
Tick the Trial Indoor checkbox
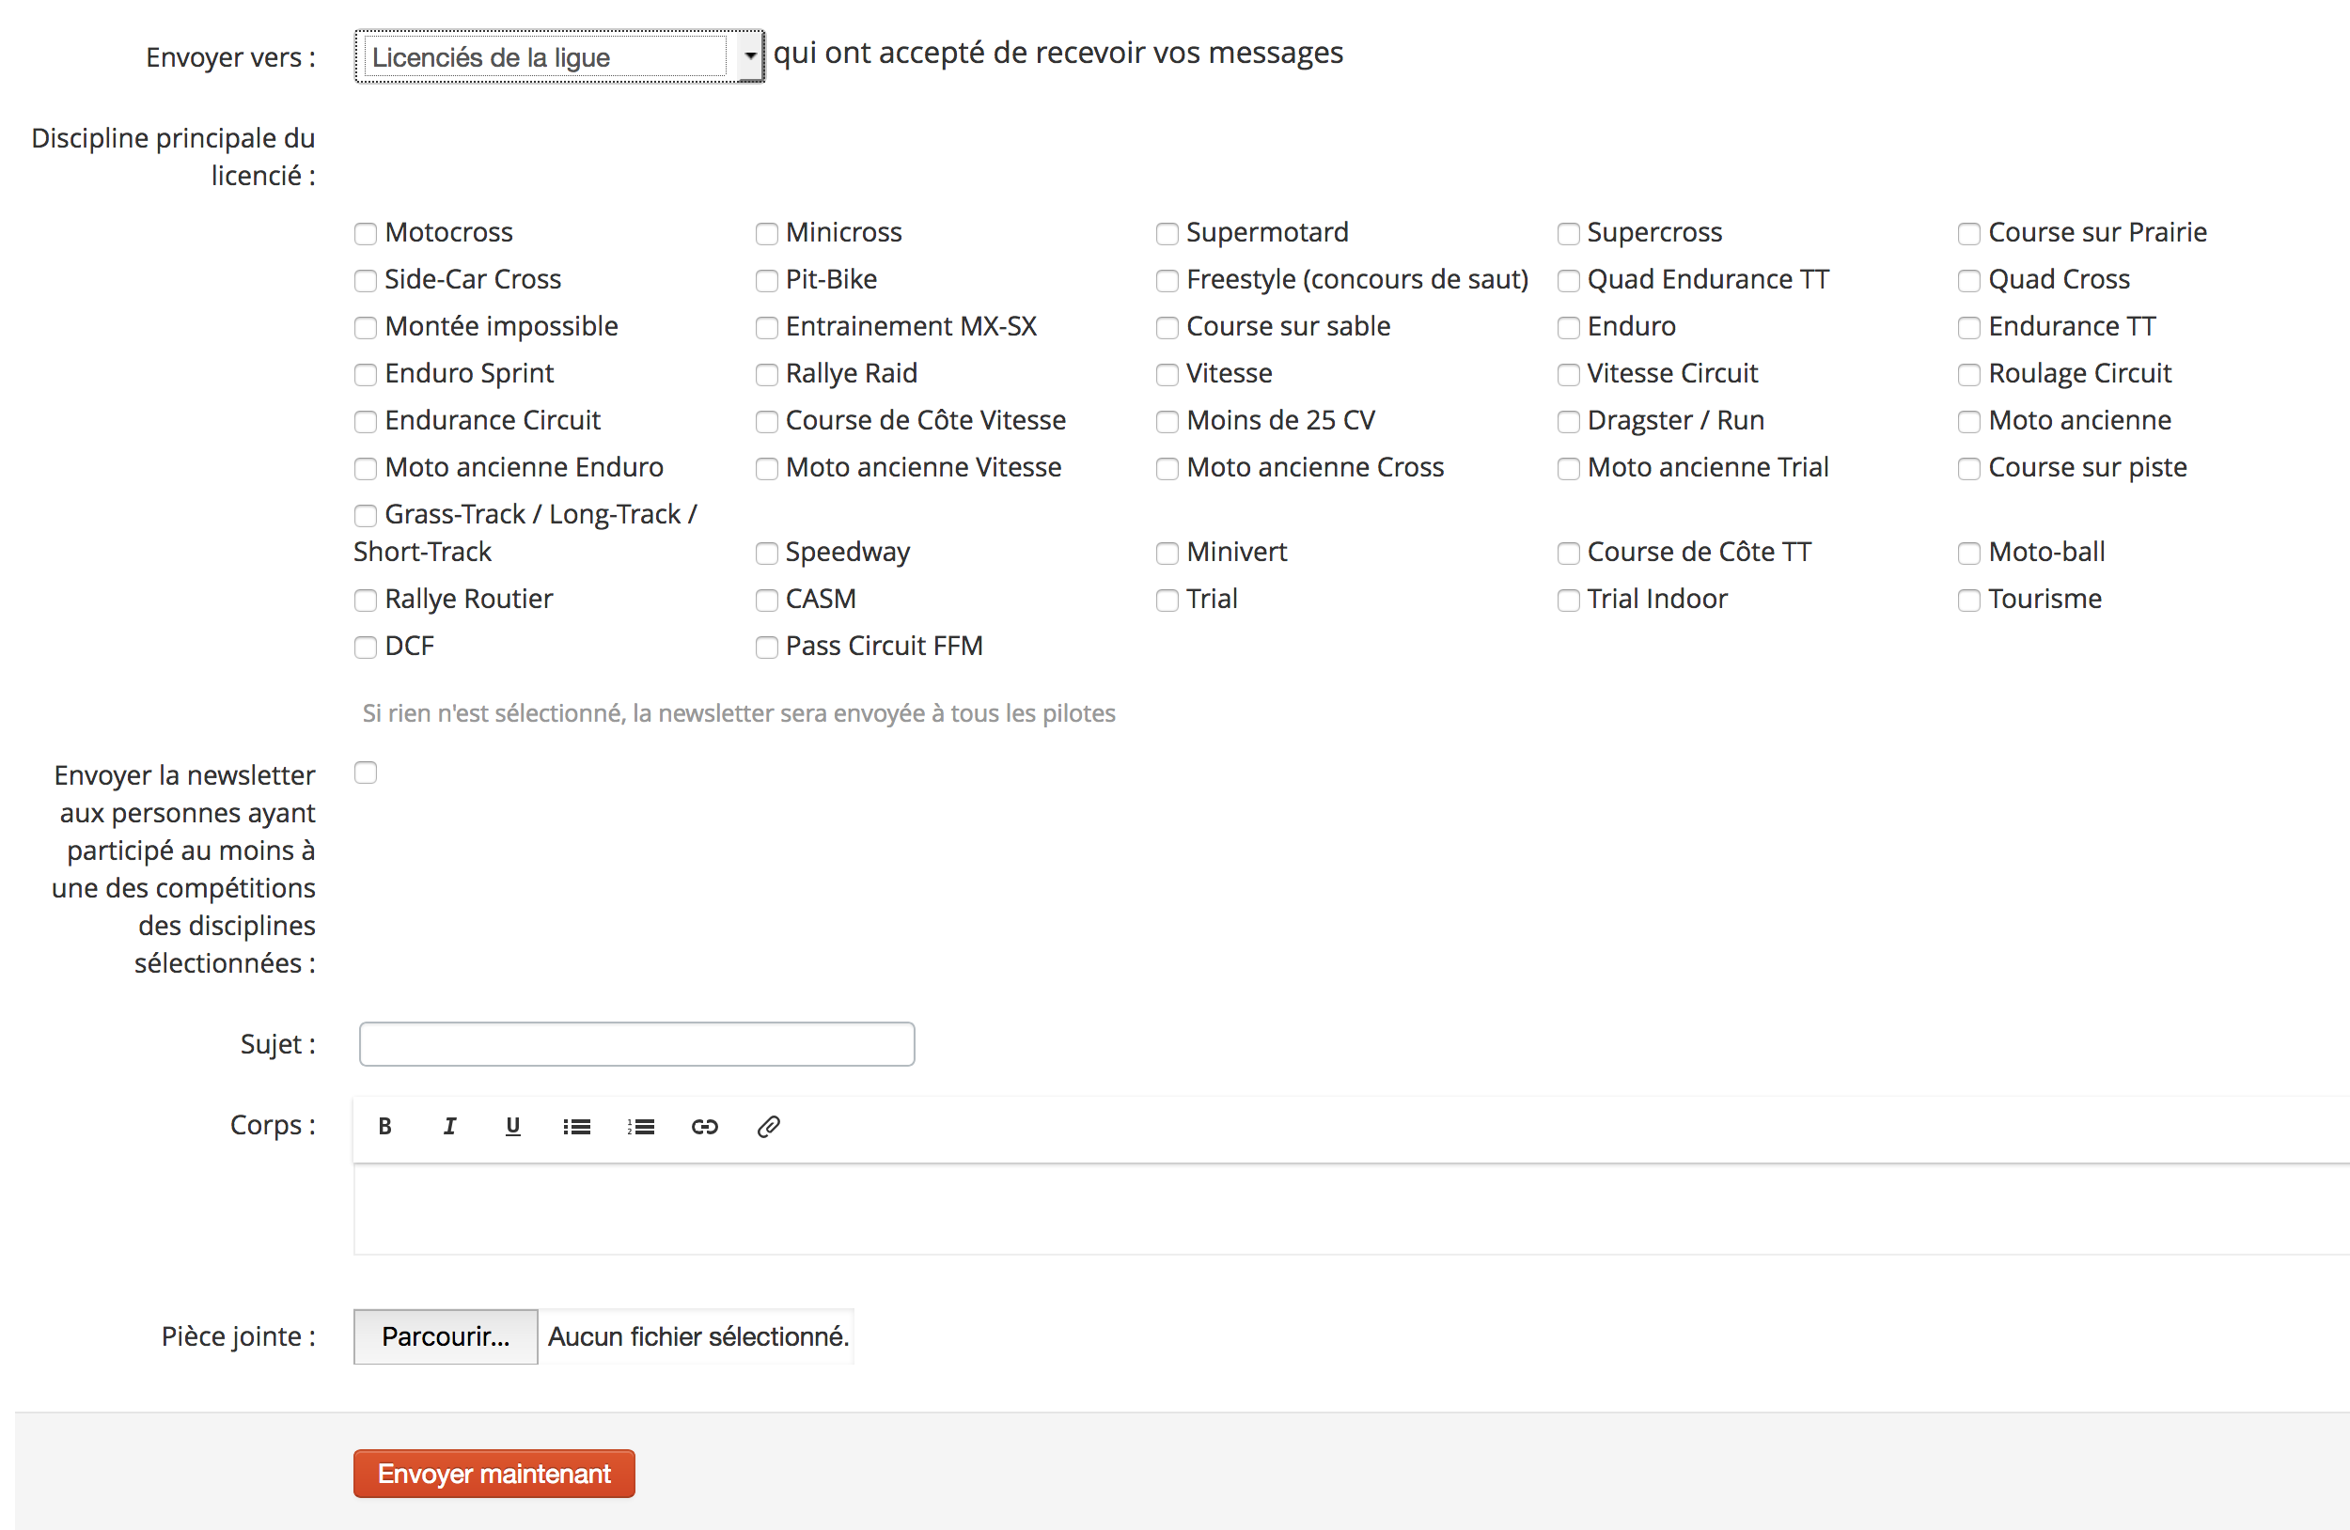1568,601
